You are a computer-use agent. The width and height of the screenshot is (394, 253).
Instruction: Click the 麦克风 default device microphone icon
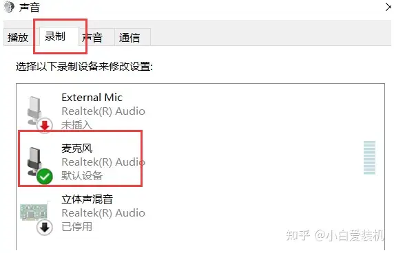(34, 162)
